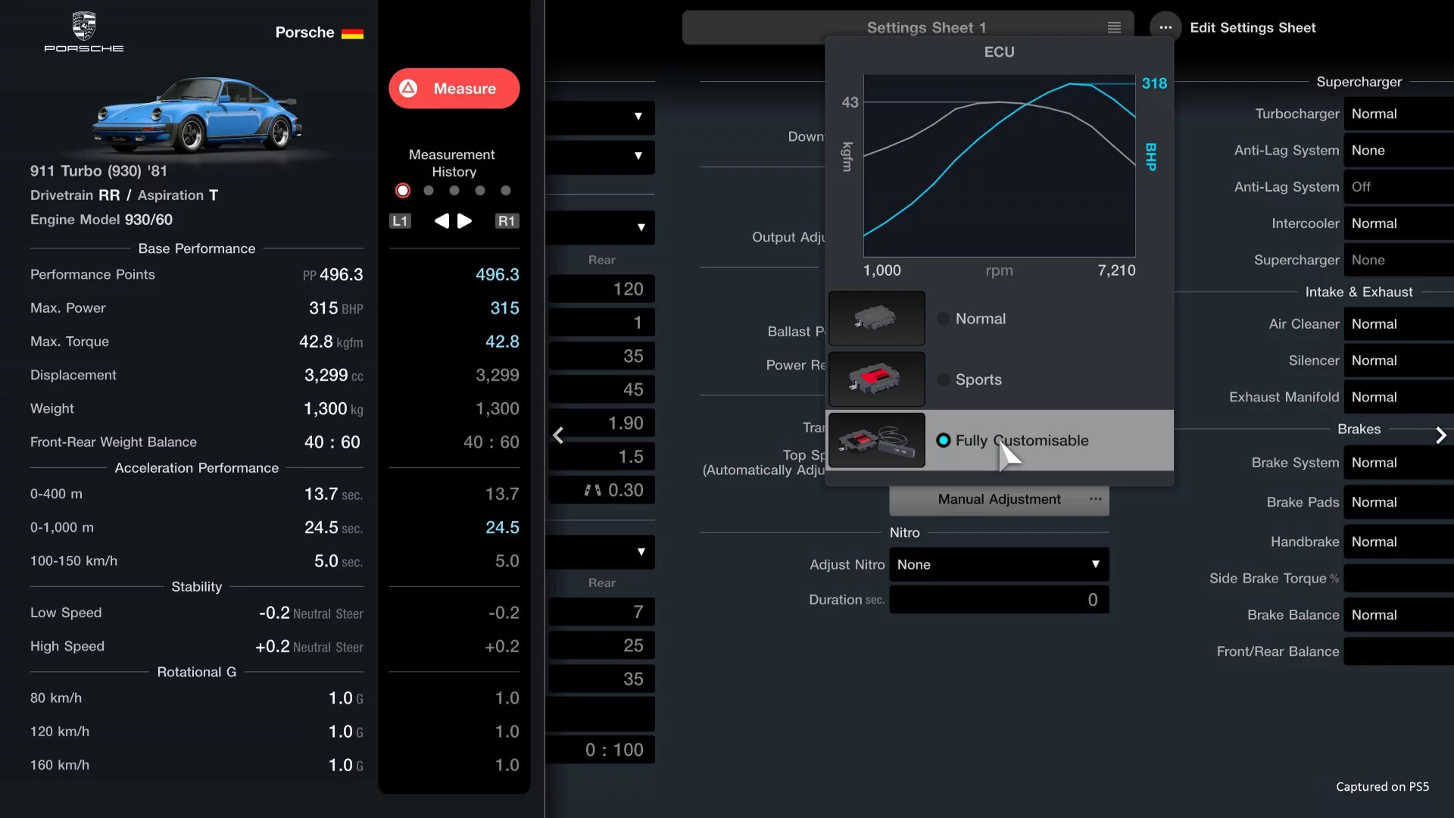Click the nitro Duration input field
The width and height of the screenshot is (1454, 818).
pos(999,600)
